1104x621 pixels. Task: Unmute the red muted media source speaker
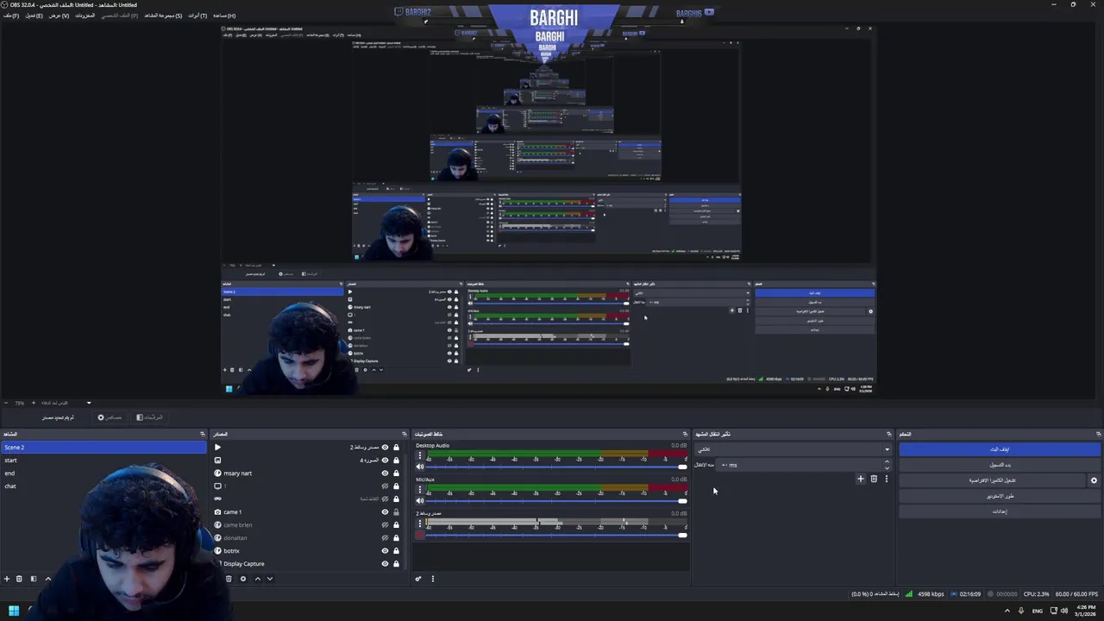click(x=420, y=535)
